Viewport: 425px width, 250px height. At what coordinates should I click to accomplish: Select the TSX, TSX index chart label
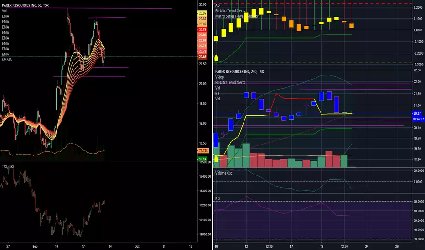pos(8,166)
